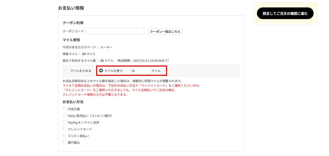329x156 pixels.
Task: Select the マイルをためる radio button
Action: click(x=67, y=71)
